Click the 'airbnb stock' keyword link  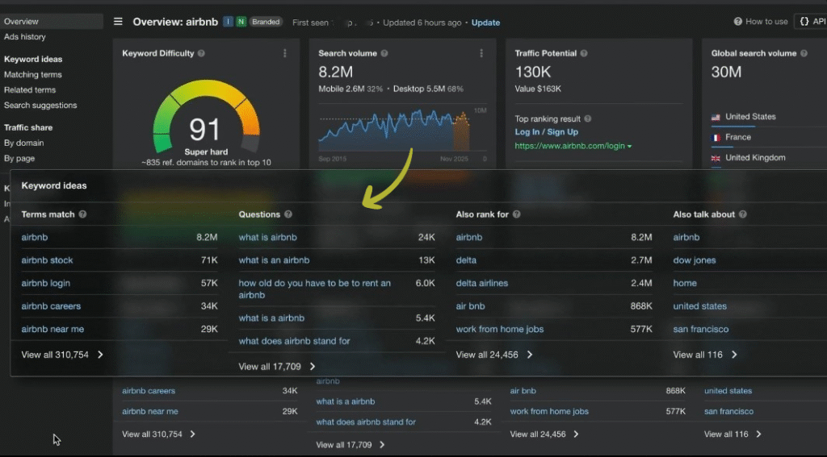(47, 260)
